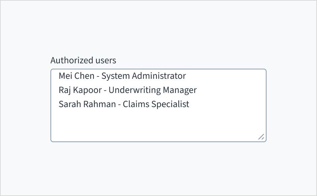
Task: Place cursor on the Raj Kapoor line
Action: click(x=128, y=90)
